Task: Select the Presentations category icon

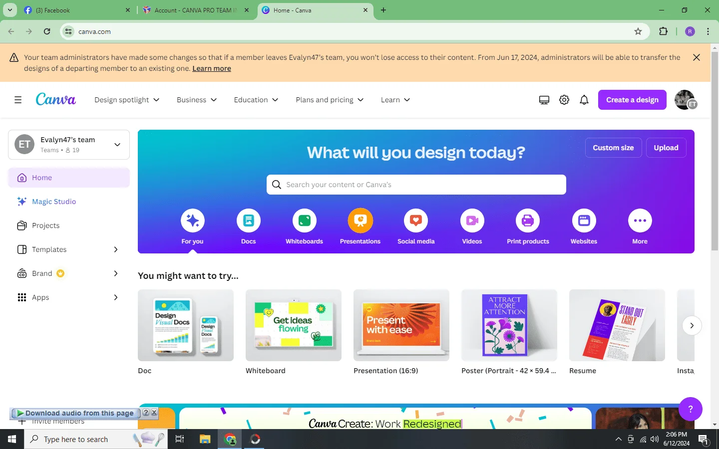Action: point(360,221)
